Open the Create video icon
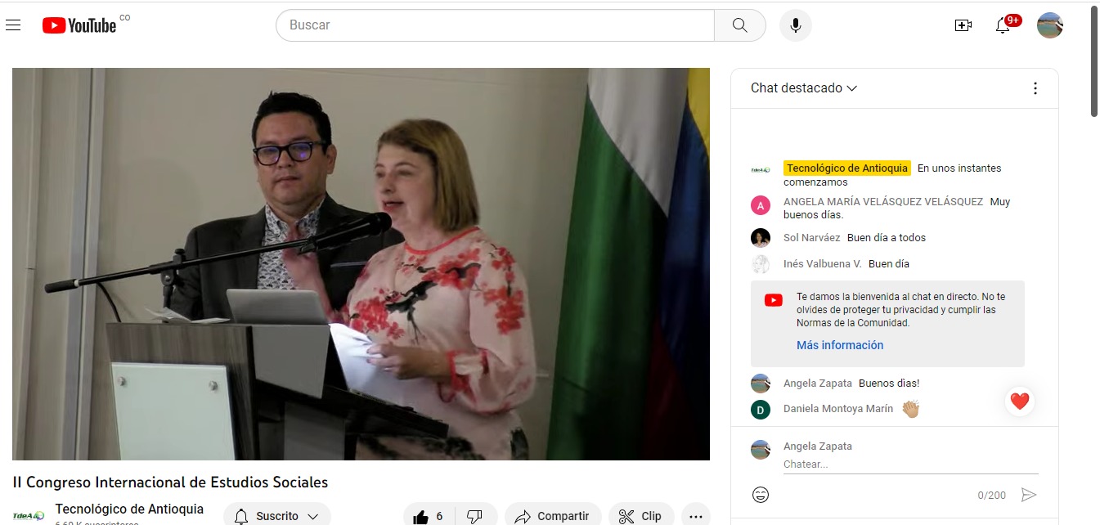The width and height of the screenshot is (1100, 525). coord(963,25)
